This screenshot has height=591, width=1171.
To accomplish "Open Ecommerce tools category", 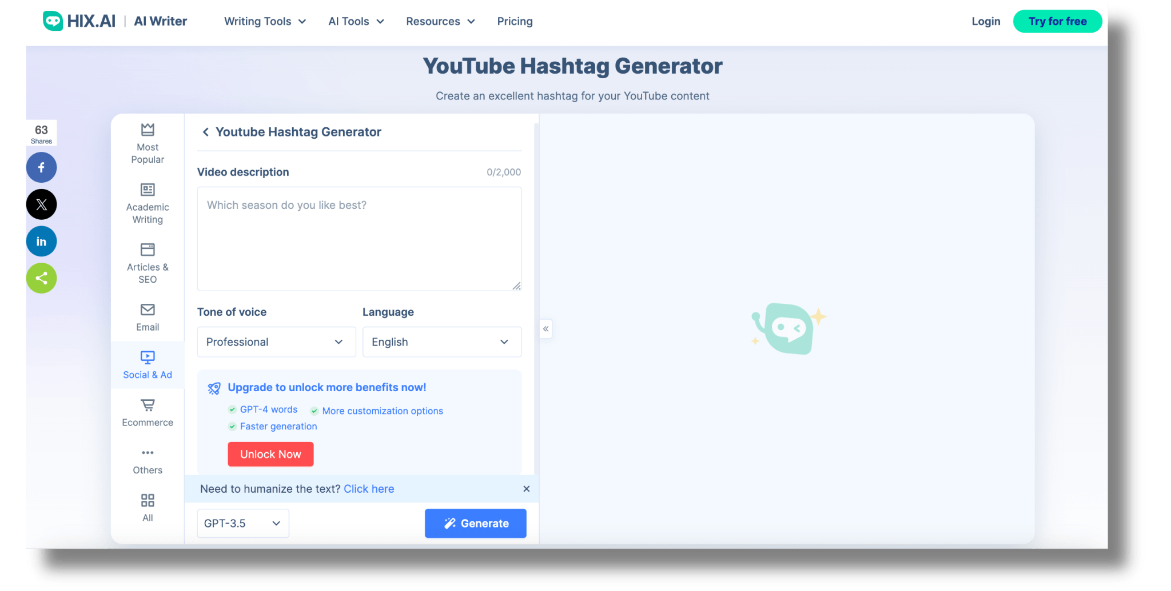I will click(x=148, y=413).
